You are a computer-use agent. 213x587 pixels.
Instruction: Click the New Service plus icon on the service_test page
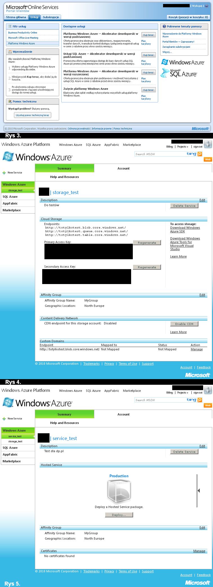point(4,419)
